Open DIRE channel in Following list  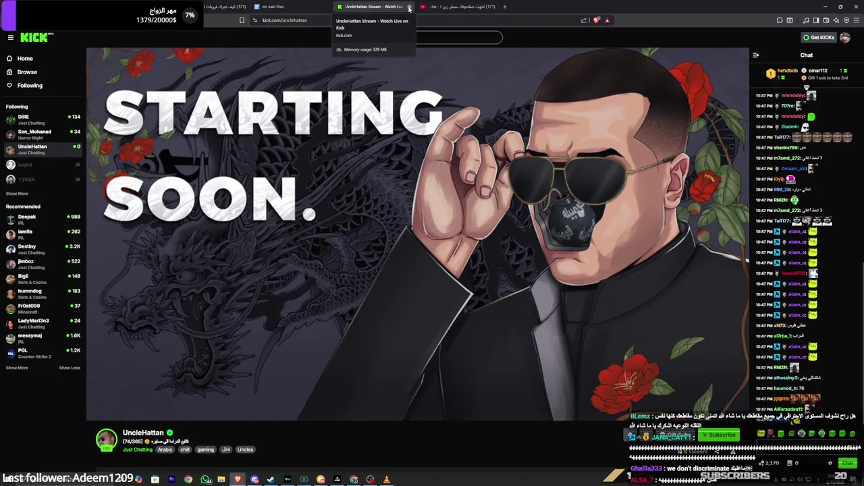point(43,119)
